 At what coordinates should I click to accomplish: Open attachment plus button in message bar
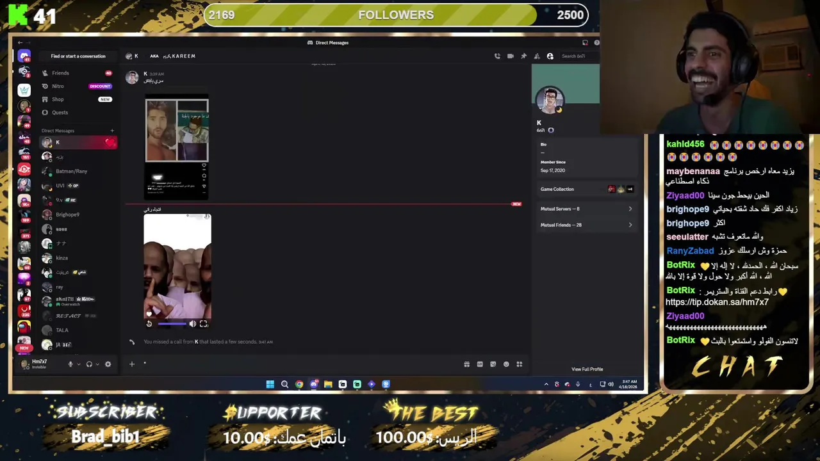point(132,364)
